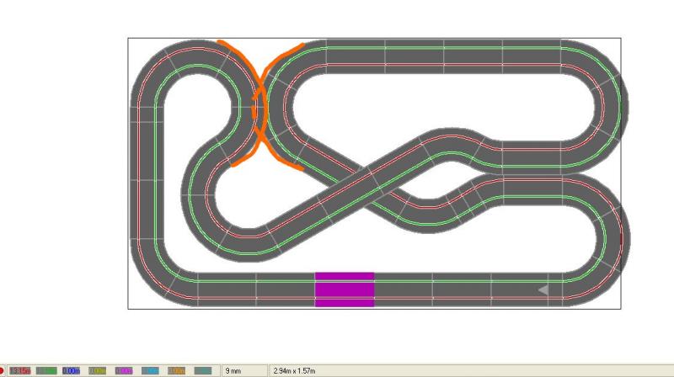The height and width of the screenshot is (377, 674).
Task: Select the olive-yellow lane length indicator
Action: tap(98, 370)
